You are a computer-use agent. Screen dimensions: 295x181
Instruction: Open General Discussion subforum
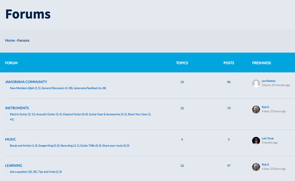[57, 88]
